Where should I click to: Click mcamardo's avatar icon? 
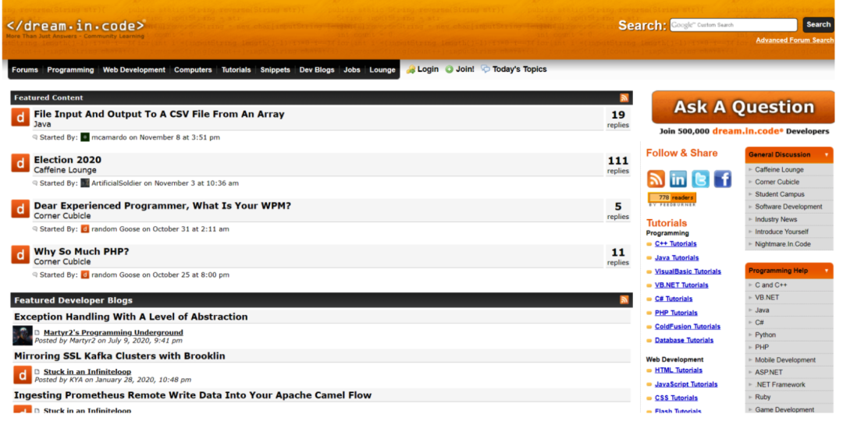[85, 137]
